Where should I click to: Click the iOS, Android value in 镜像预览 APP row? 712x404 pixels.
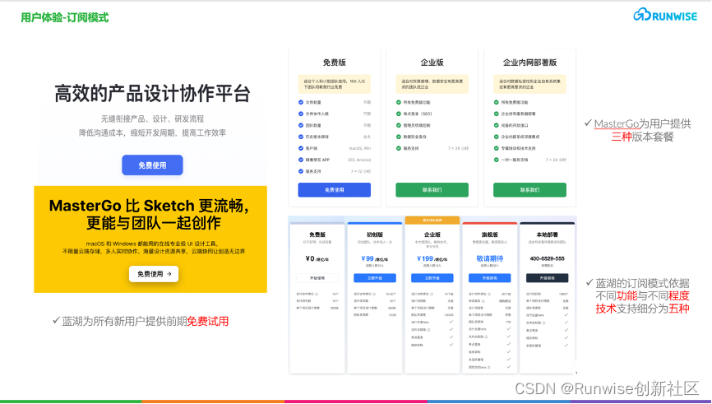(x=359, y=160)
